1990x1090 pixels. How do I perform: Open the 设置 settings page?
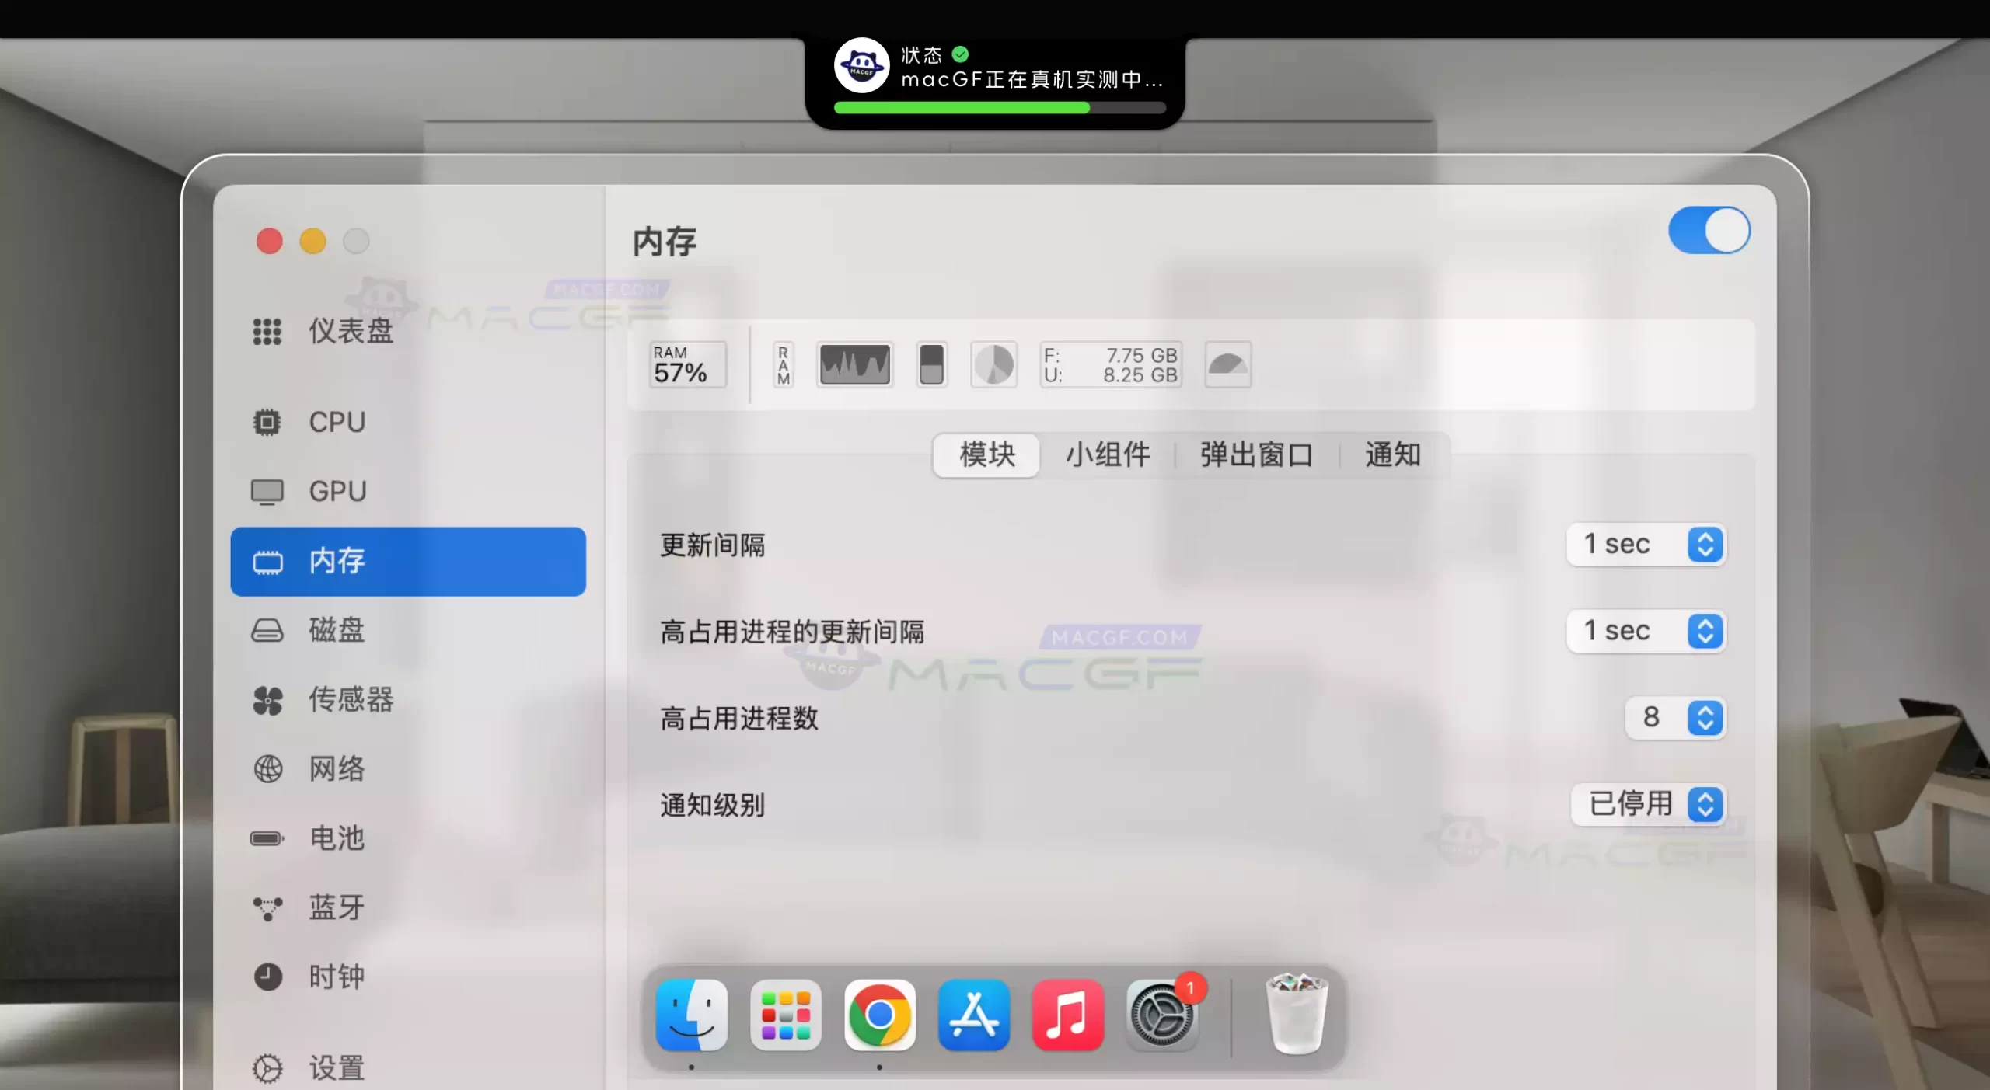[337, 1067]
